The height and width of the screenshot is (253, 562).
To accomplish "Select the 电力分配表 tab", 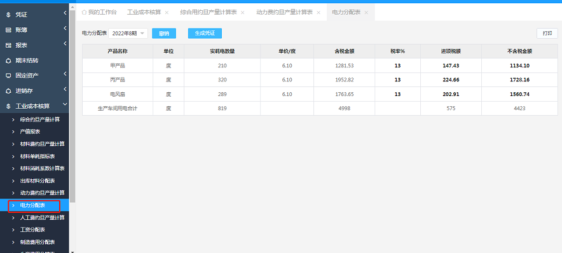I will (346, 12).
